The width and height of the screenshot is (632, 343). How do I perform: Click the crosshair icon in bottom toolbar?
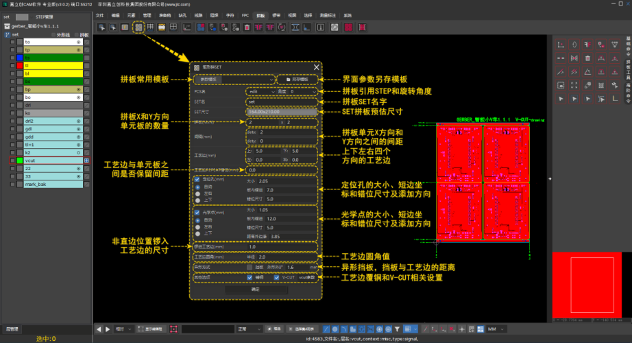pos(462,329)
